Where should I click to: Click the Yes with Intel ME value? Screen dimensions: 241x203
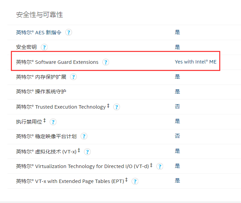click(195, 62)
